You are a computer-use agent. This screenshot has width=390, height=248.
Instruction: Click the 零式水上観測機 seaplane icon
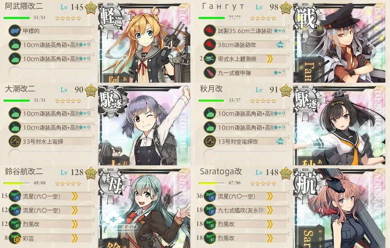(210, 59)
